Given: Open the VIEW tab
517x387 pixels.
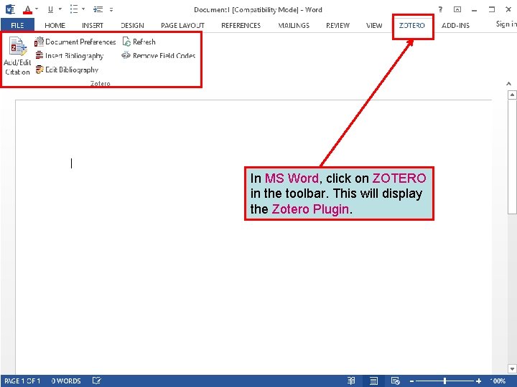Looking at the screenshot, I should (x=374, y=25).
